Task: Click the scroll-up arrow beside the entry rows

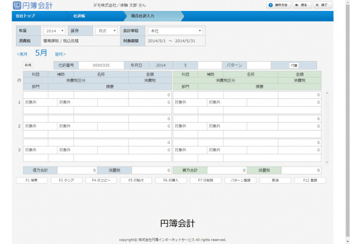Action: click(327, 93)
